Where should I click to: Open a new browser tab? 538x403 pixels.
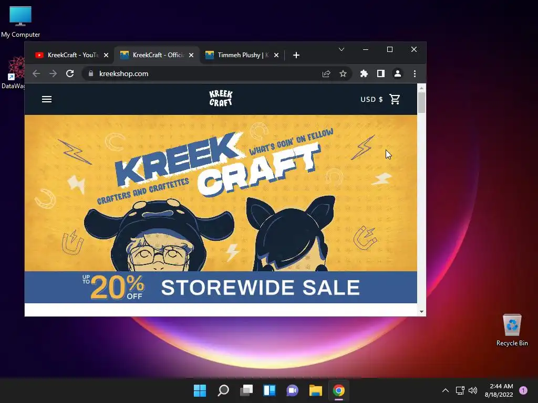coord(296,55)
